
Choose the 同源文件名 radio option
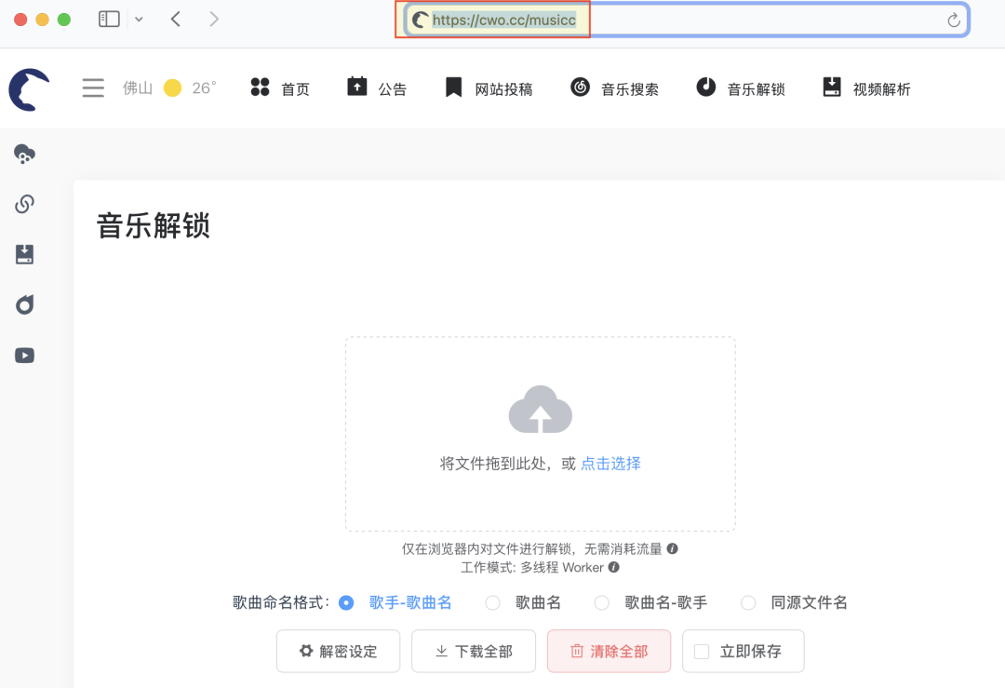(x=748, y=602)
